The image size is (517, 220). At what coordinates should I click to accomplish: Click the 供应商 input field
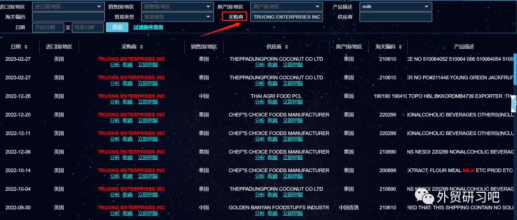coord(396,17)
